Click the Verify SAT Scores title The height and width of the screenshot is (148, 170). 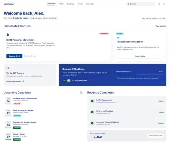click(x=15, y=73)
